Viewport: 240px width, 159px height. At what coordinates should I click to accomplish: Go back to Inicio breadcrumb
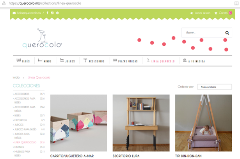point(16,77)
